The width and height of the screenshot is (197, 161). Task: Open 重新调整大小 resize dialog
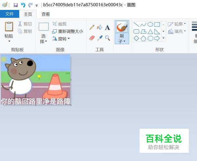pos(68,31)
